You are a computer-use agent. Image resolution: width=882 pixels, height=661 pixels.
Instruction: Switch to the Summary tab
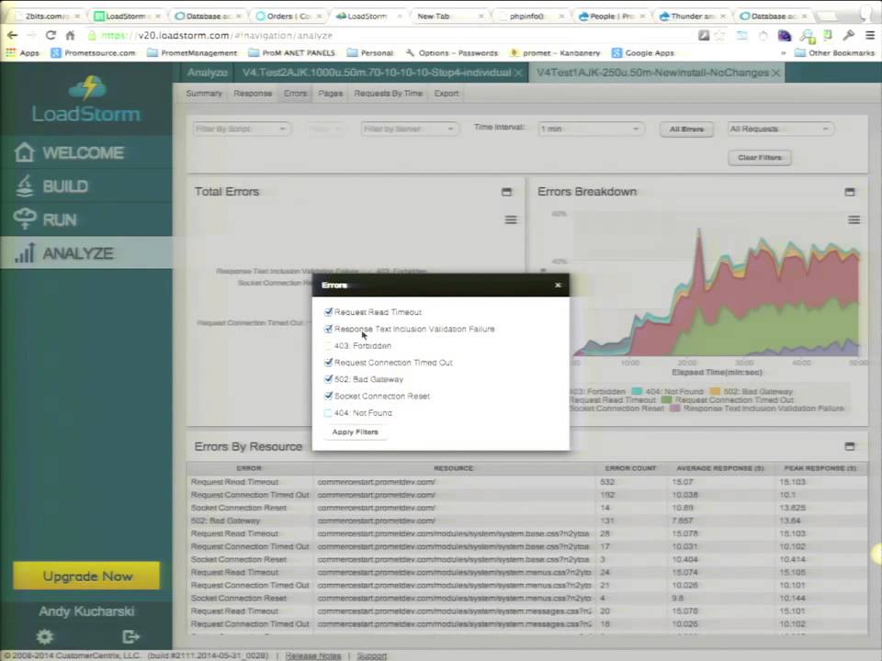204,94
